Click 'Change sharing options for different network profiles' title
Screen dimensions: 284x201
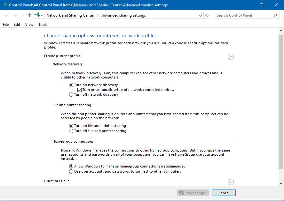tap(100, 36)
